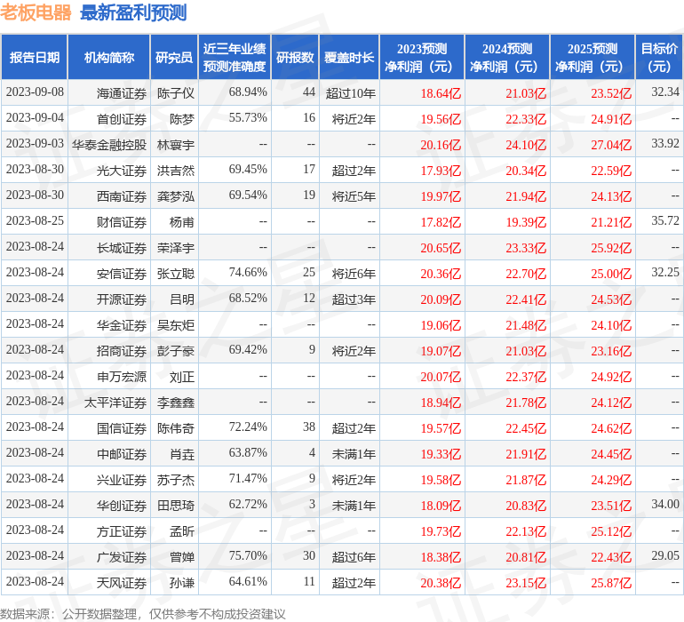
Task: Click researcher name 龚梦泓
Action: point(176,196)
